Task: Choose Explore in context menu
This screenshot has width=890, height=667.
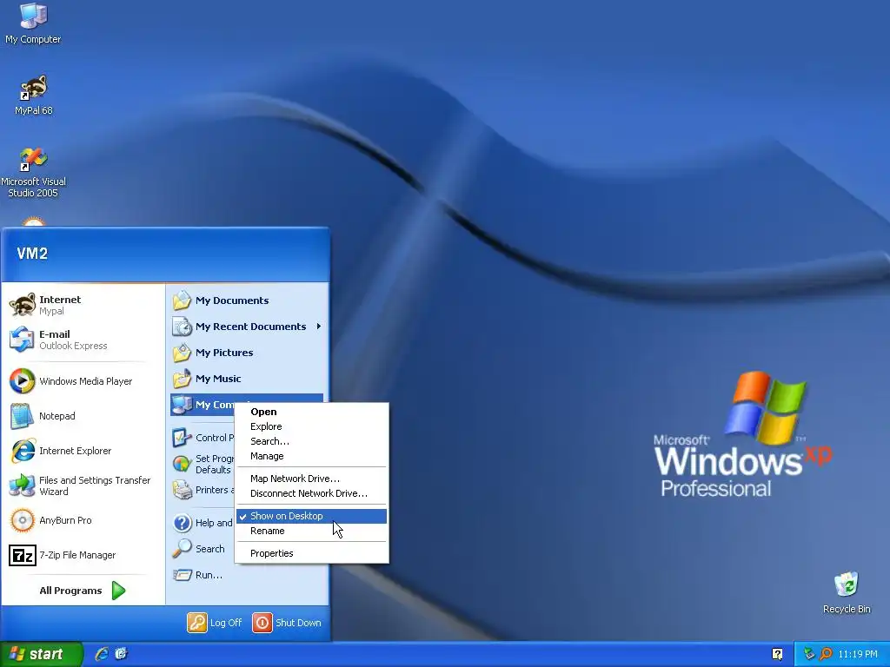Action: [x=312, y=426]
